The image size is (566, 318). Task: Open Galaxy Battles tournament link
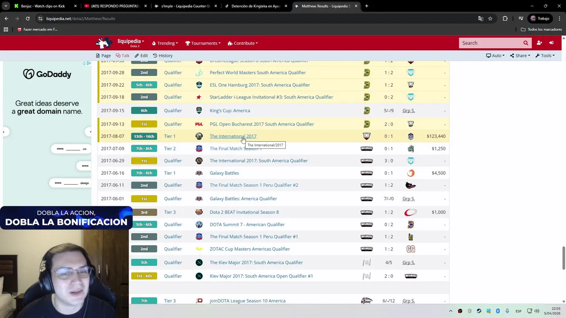(224, 173)
